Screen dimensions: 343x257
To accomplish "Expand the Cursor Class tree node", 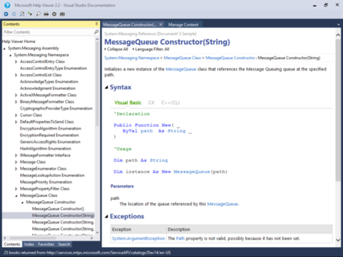I will 16,115.
